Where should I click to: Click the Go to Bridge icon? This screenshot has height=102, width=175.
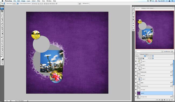(x=80, y=3)
